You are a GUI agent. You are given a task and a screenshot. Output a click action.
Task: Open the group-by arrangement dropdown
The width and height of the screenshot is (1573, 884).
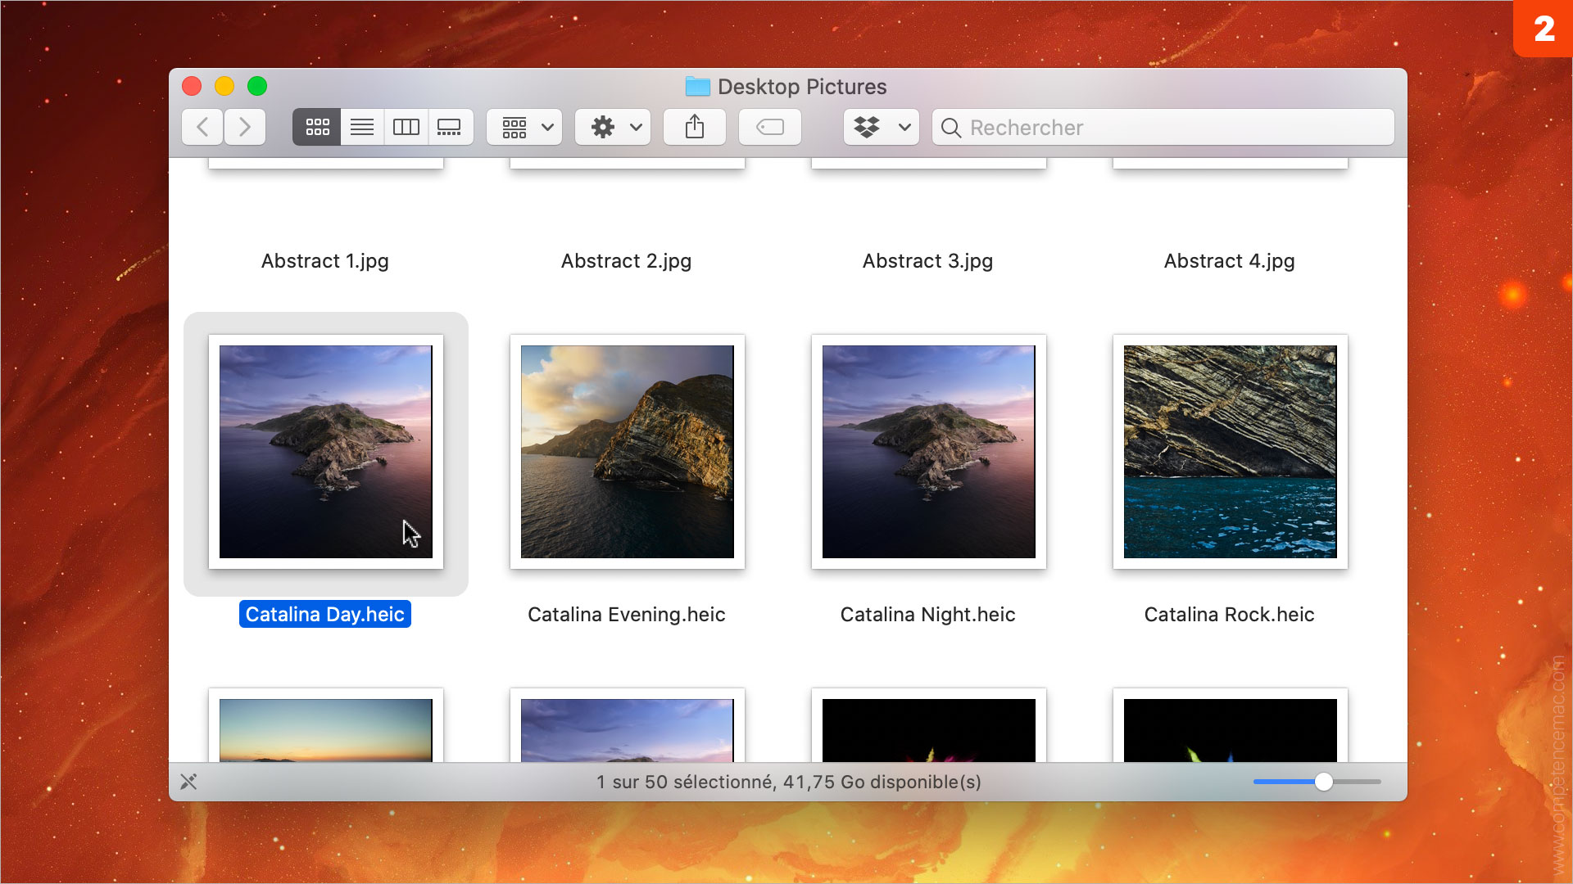[524, 127]
